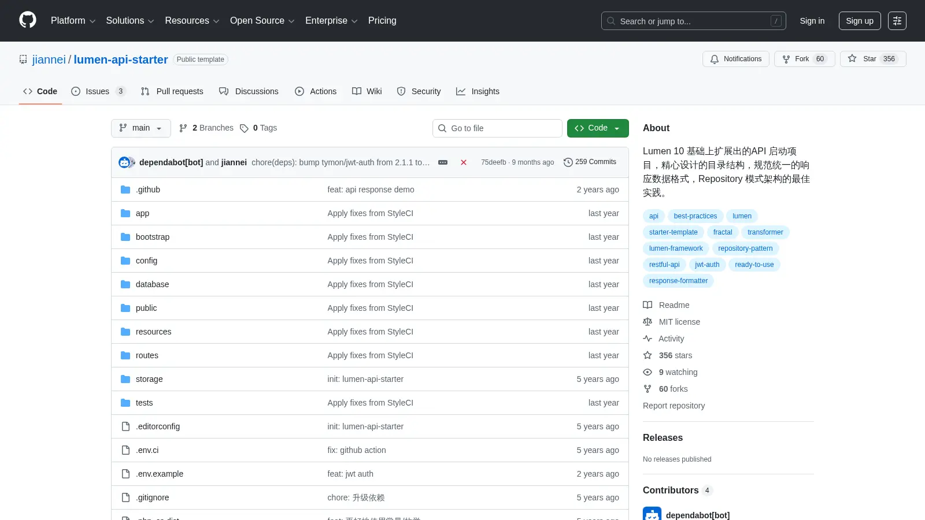925x520 pixels.
Task: Open commit hash 75deefb
Action: point(493,162)
